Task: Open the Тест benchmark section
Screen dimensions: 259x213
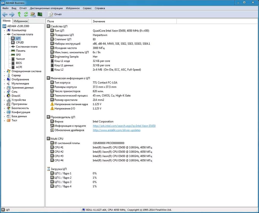Action: click(x=14, y=120)
